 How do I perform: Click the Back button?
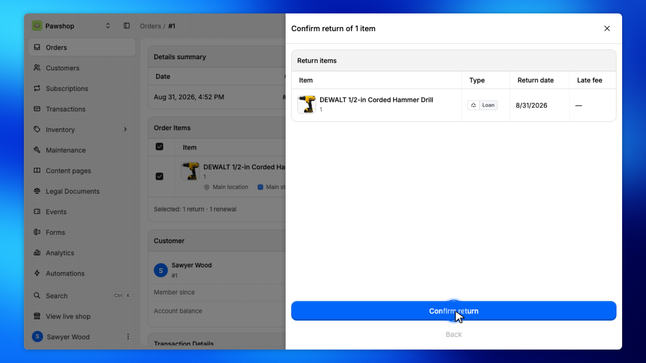pos(454,334)
